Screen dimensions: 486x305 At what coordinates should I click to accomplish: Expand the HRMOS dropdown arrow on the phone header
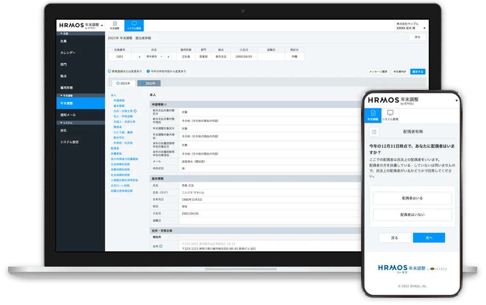point(456,101)
